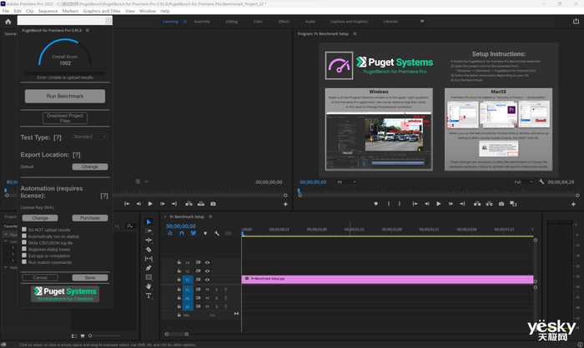Open the Full playback resolution dropdown
Screen dimensions: 584x348
click(x=523, y=181)
